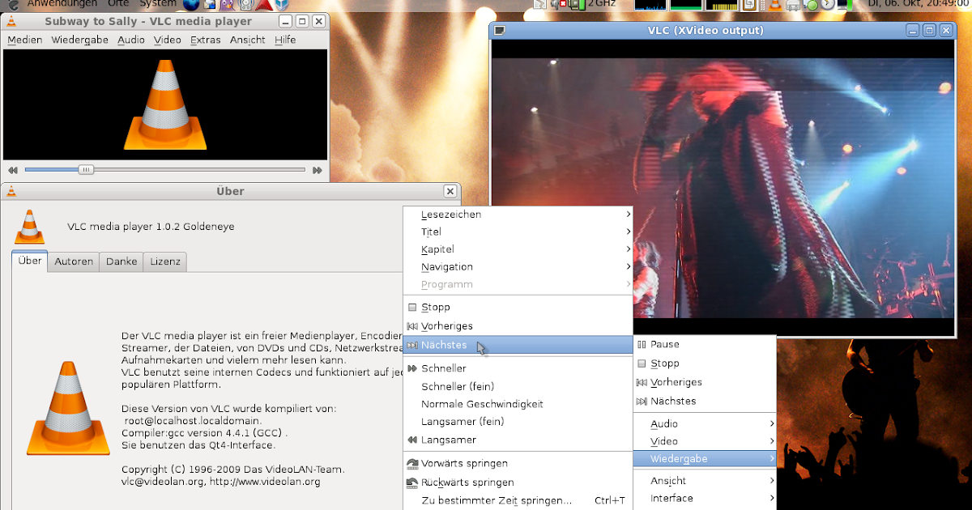This screenshot has height=510, width=972.
Task: Click Stopp below Pause in the right menu
Action: pos(705,363)
